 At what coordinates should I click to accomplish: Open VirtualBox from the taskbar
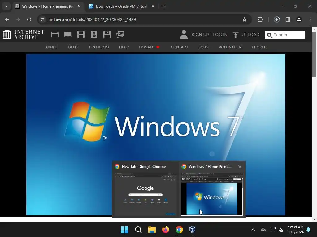(192, 230)
